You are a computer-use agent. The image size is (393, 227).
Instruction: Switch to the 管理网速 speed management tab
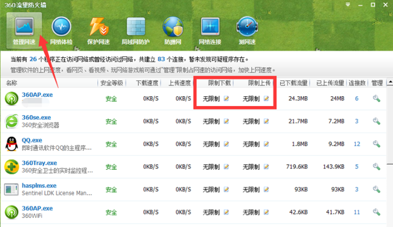[22, 30]
